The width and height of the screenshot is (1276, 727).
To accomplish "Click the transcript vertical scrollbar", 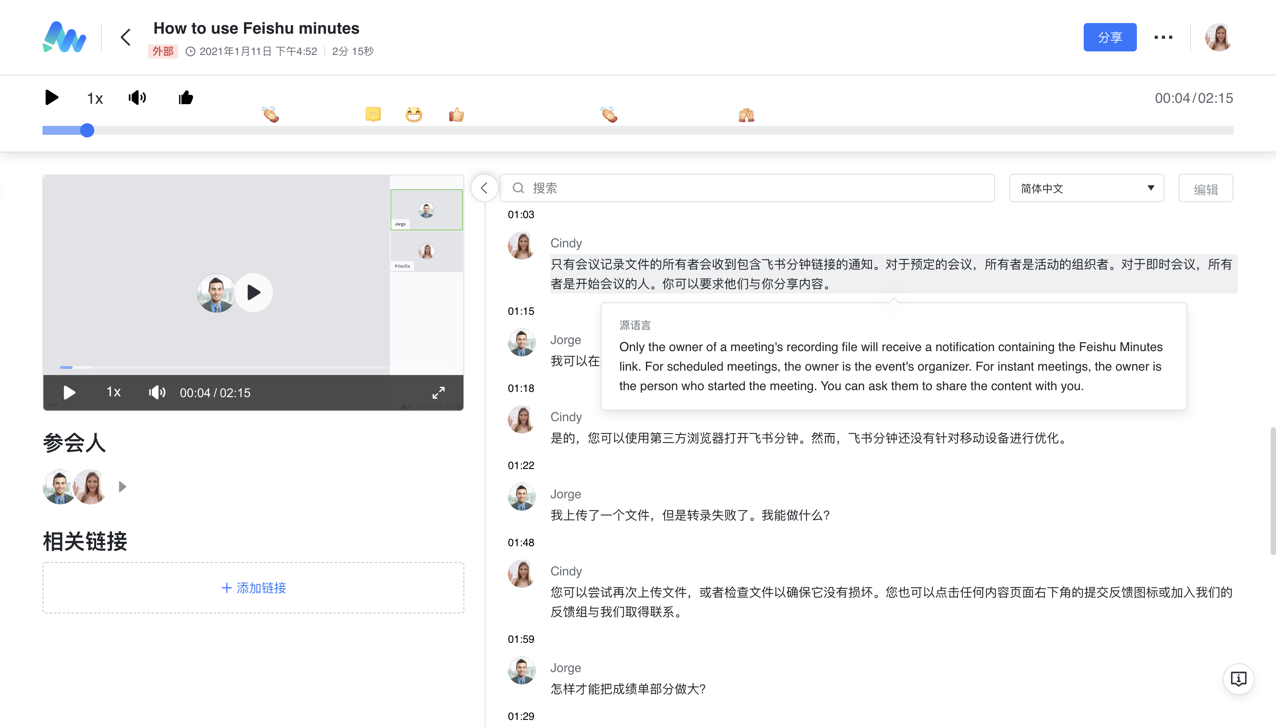I will [1272, 491].
